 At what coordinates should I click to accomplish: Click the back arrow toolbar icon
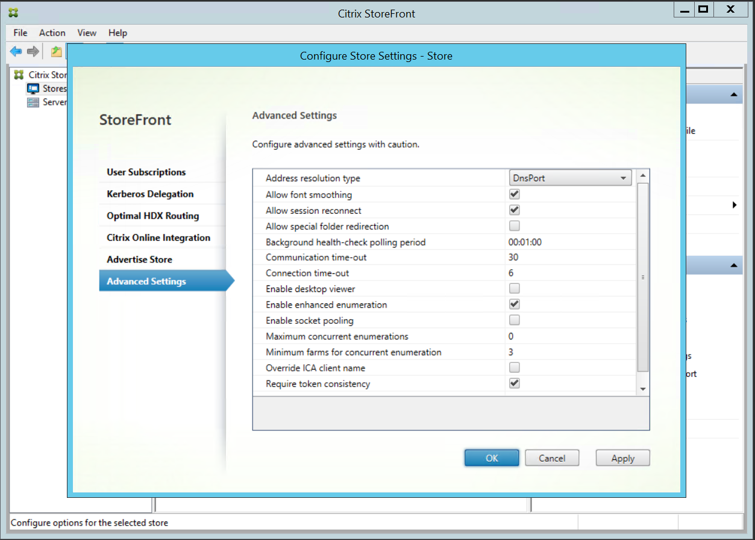[x=16, y=52]
